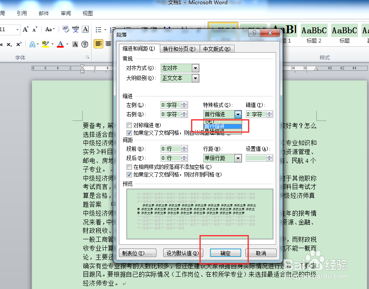This screenshot has width=369, height=289.
Task: Click the Center alignment icon
Action: click(108, 44)
